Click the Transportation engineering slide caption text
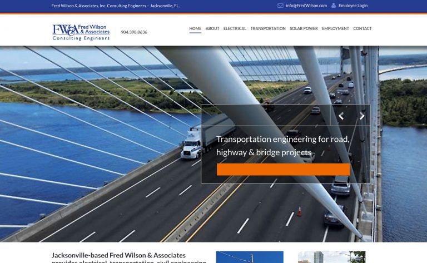This screenshot has height=263, width=427. [x=282, y=146]
